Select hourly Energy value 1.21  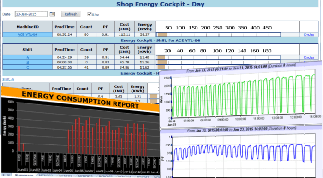[x=138, y=97]
